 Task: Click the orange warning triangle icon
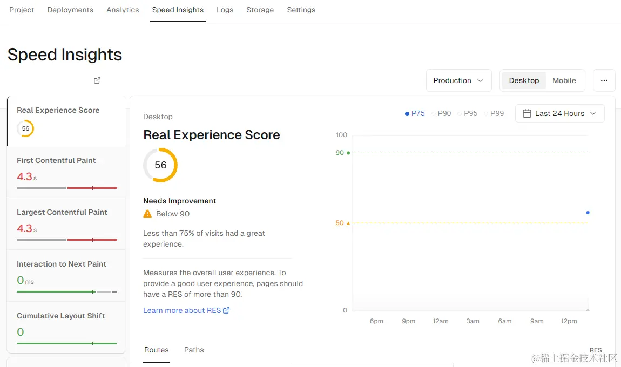(x=147, y=214)
